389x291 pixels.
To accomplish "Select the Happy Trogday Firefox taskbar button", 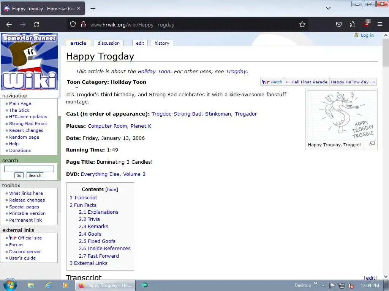I will [x=106, y=285].
